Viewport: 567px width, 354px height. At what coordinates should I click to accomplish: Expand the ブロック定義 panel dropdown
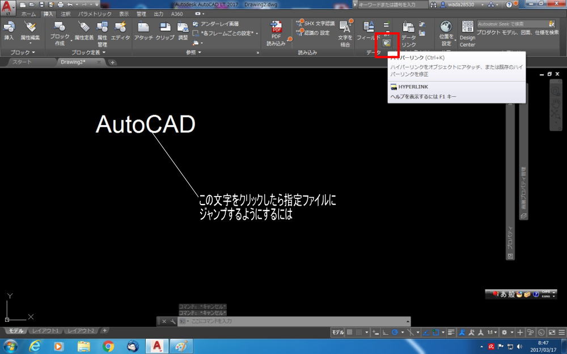pyautogui.click(x=88, y=52)
